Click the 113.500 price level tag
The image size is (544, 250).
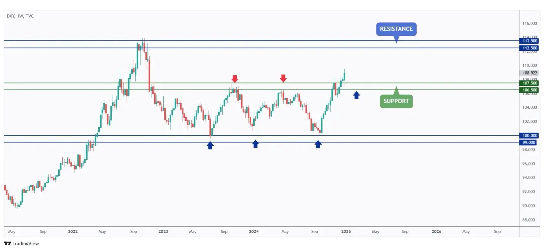530,41
